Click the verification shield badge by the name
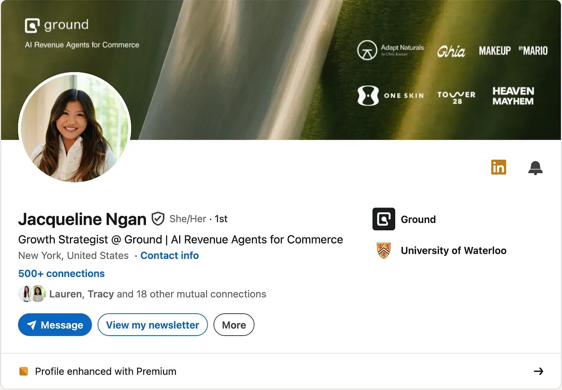The height and width of the screenshot is (390, 562). 158,219
